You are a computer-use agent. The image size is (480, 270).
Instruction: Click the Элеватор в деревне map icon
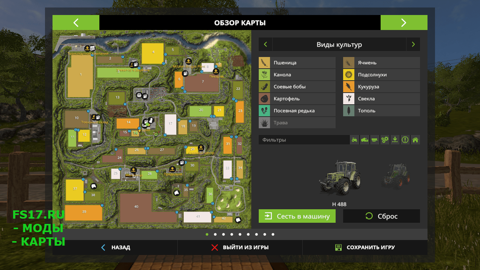(133, 64)
